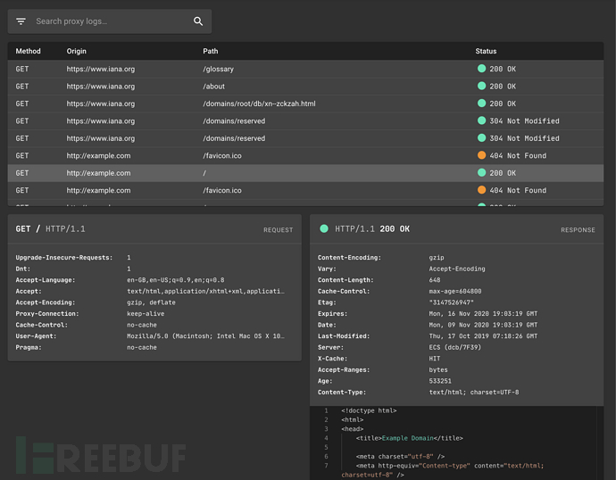616x480 pixels.
Task: Click the Last-Modified Thu, 17 Oct 2019 value
Action: [483, 336]
